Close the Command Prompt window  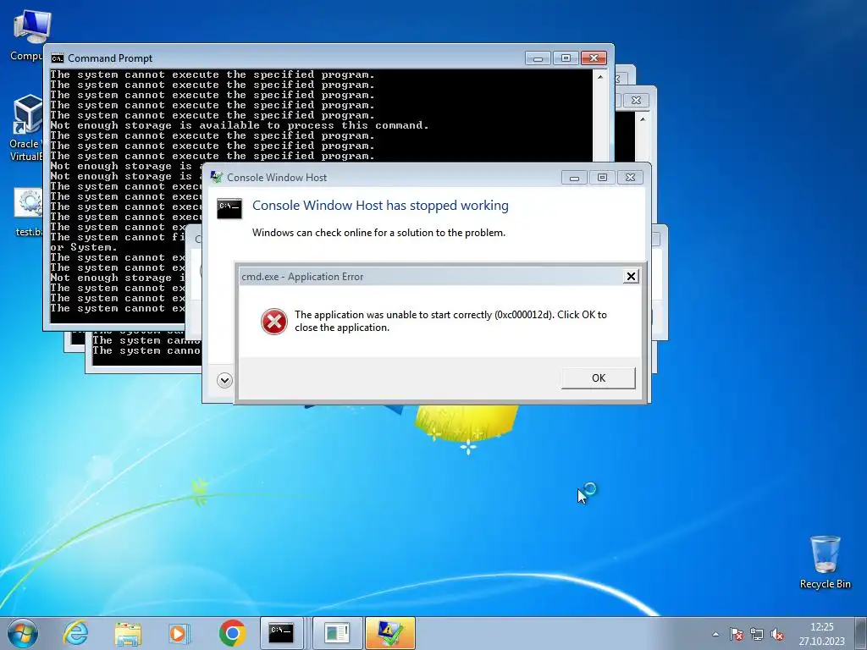tap(594, 58)
